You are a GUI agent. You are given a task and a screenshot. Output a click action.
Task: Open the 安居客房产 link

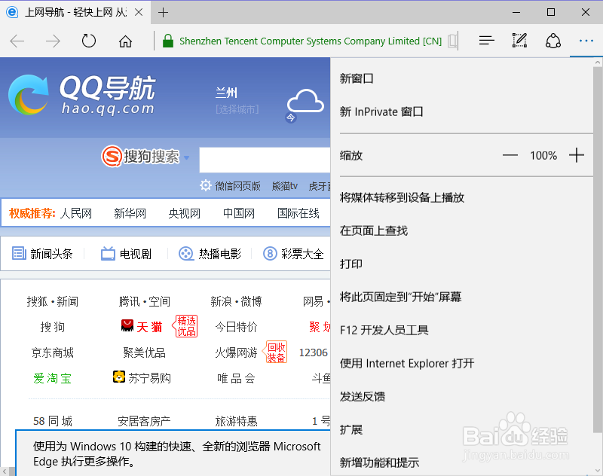click(144, 421)
